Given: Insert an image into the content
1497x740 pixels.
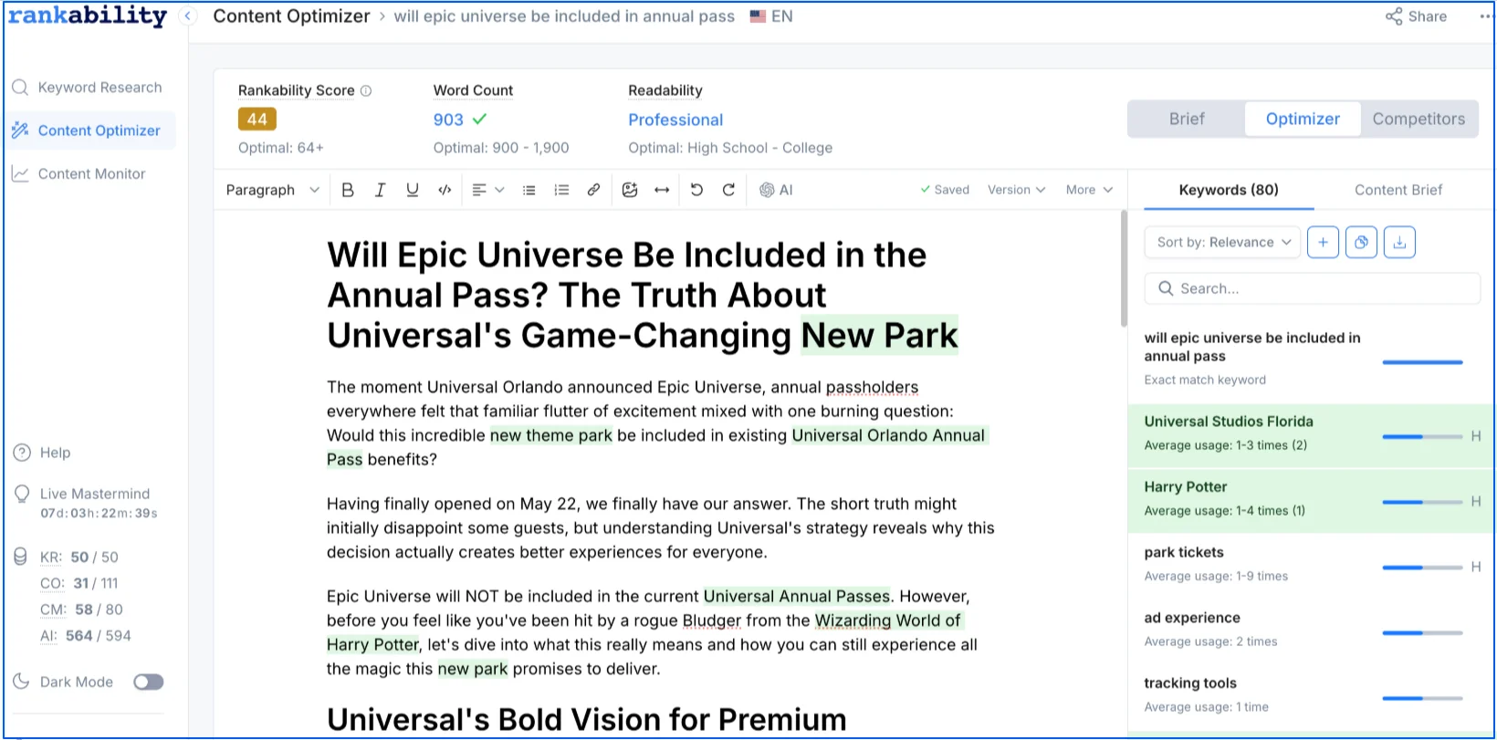Looking at the screenshot, I should 630,190.
